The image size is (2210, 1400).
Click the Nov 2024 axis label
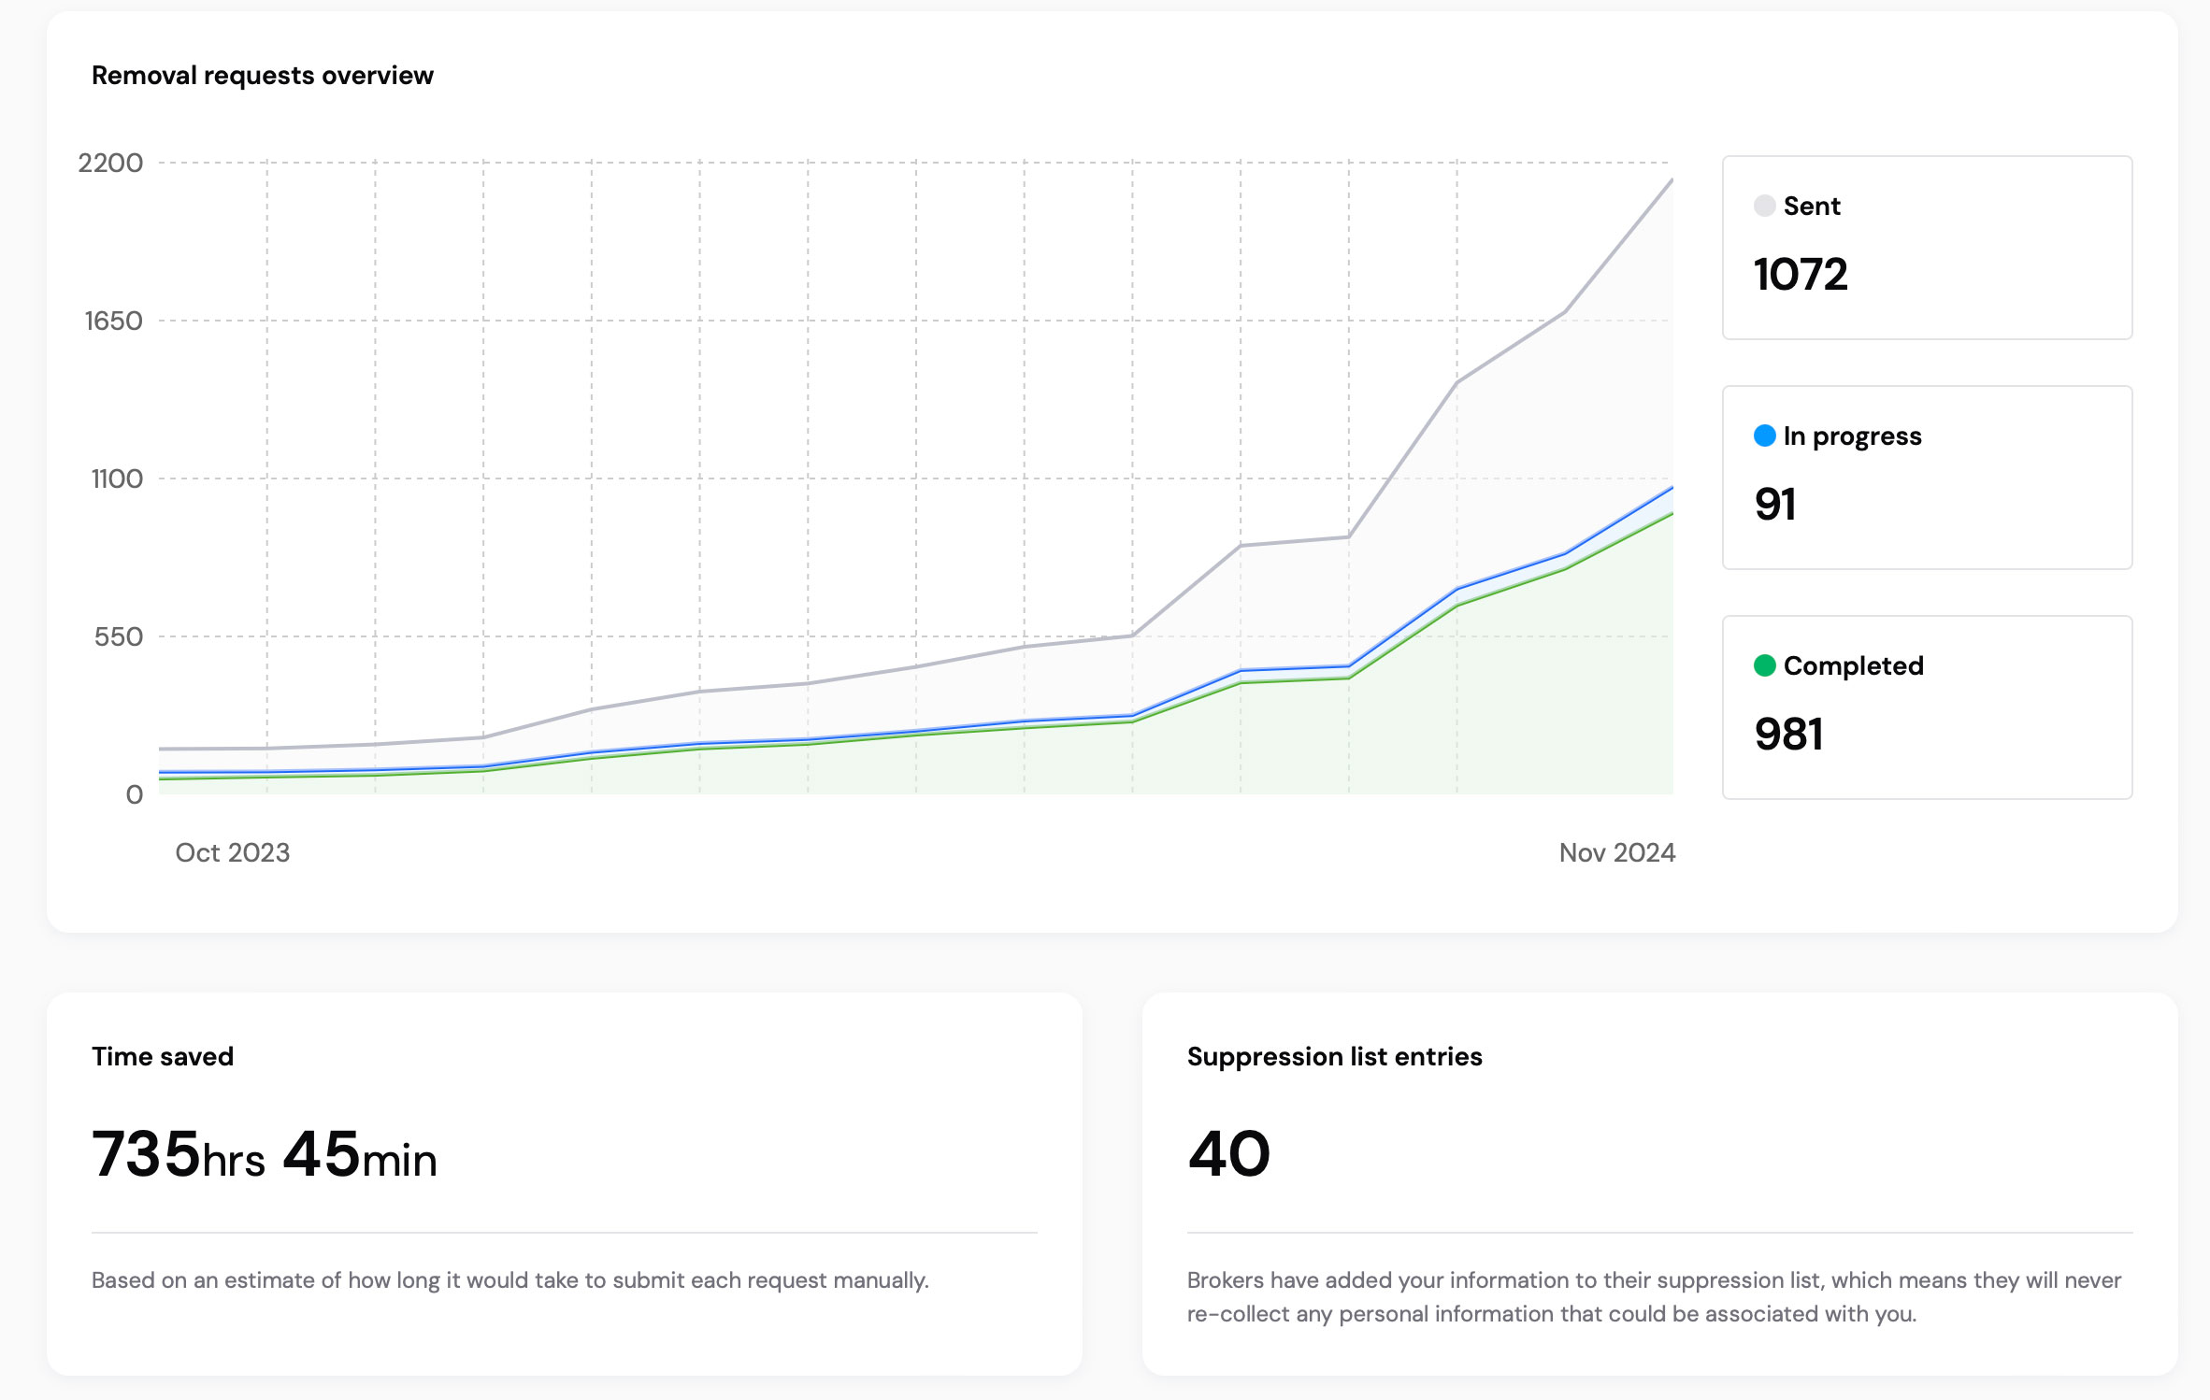[1617, 852]
